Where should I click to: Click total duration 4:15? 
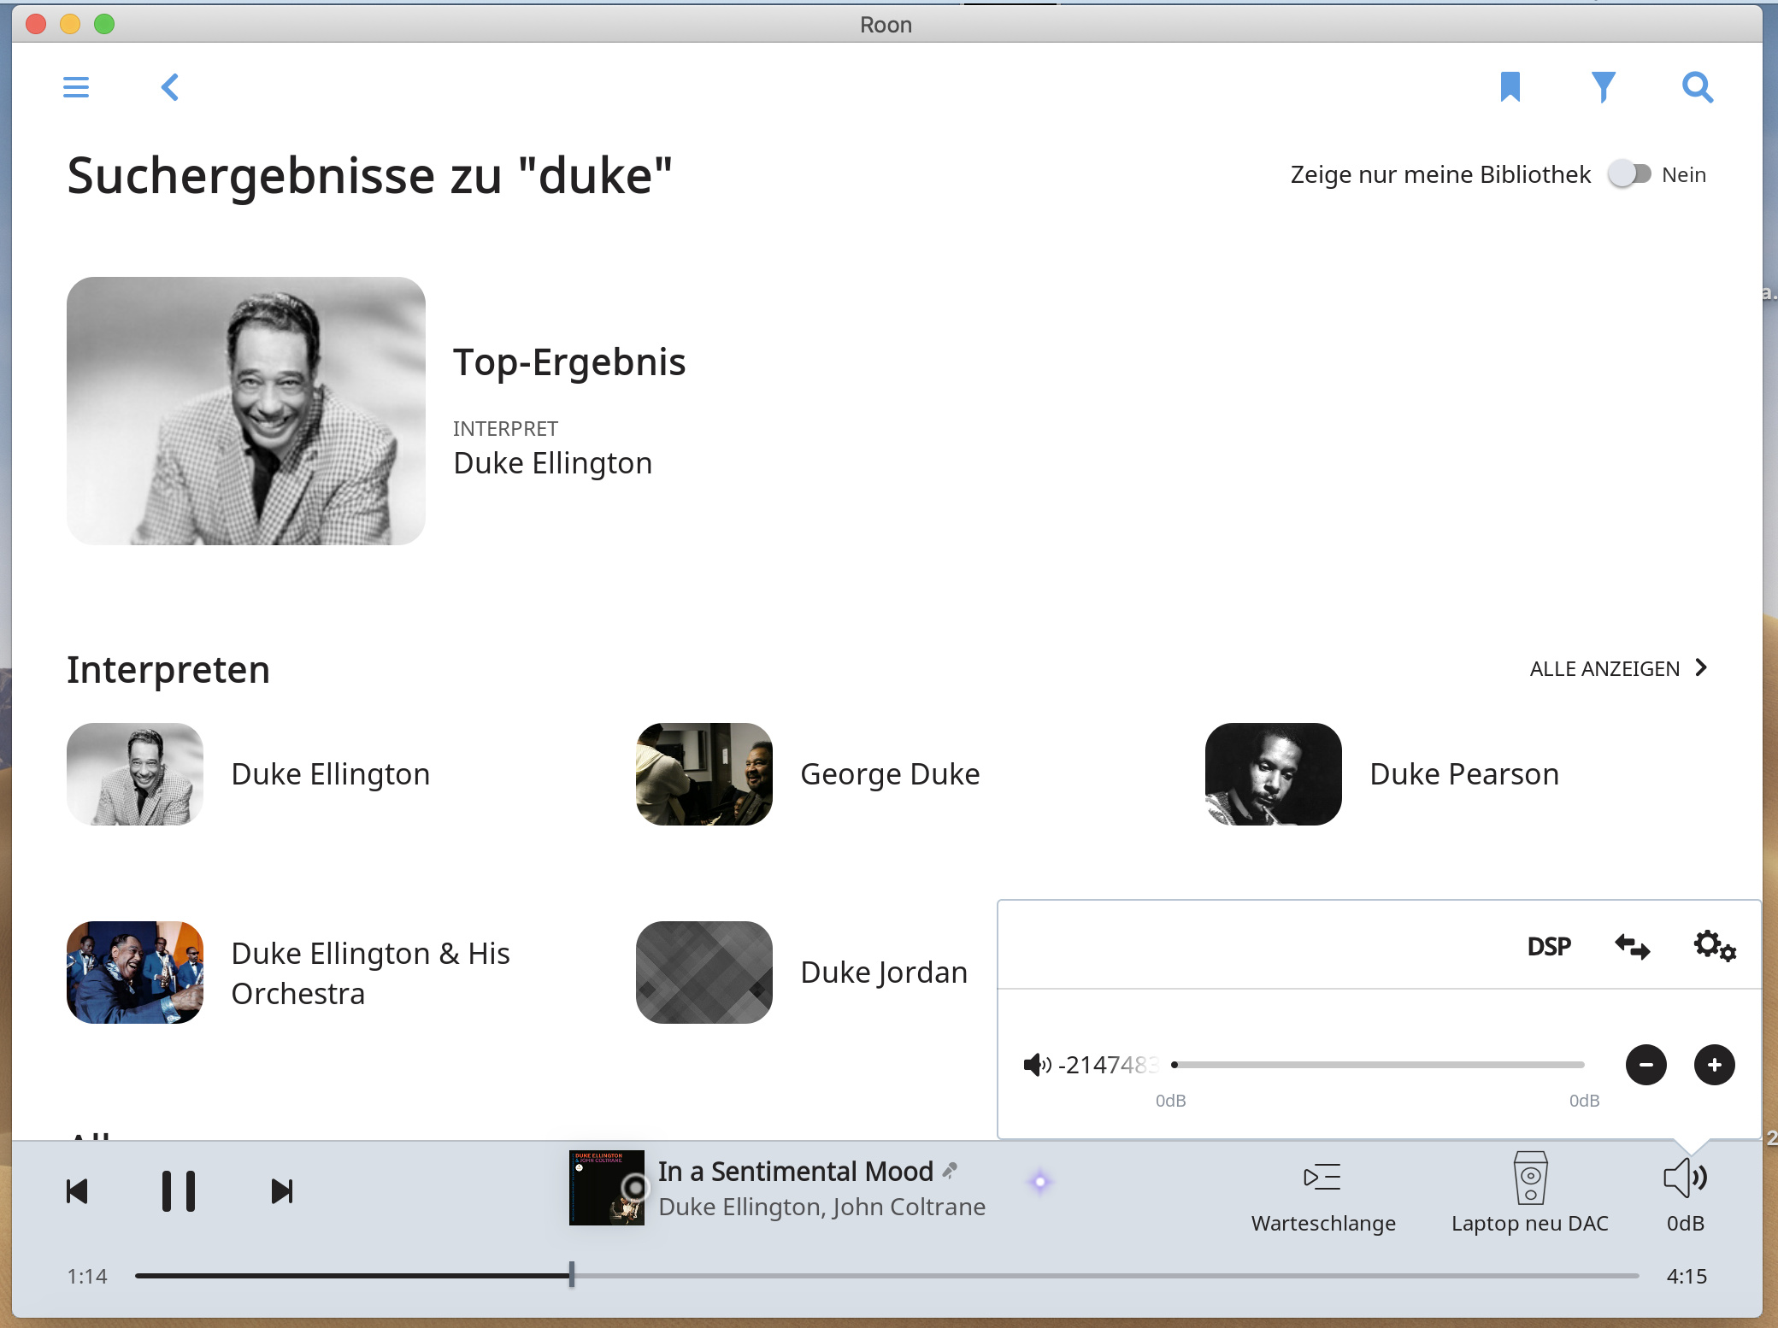click(x=1687, y=1277)
